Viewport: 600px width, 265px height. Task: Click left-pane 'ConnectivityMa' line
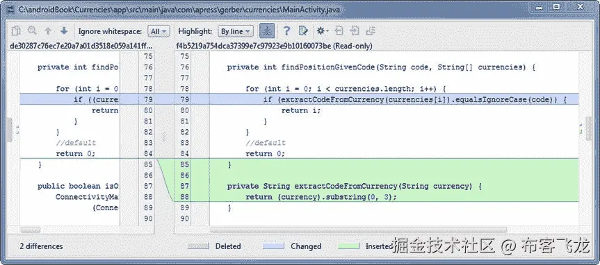87,197
